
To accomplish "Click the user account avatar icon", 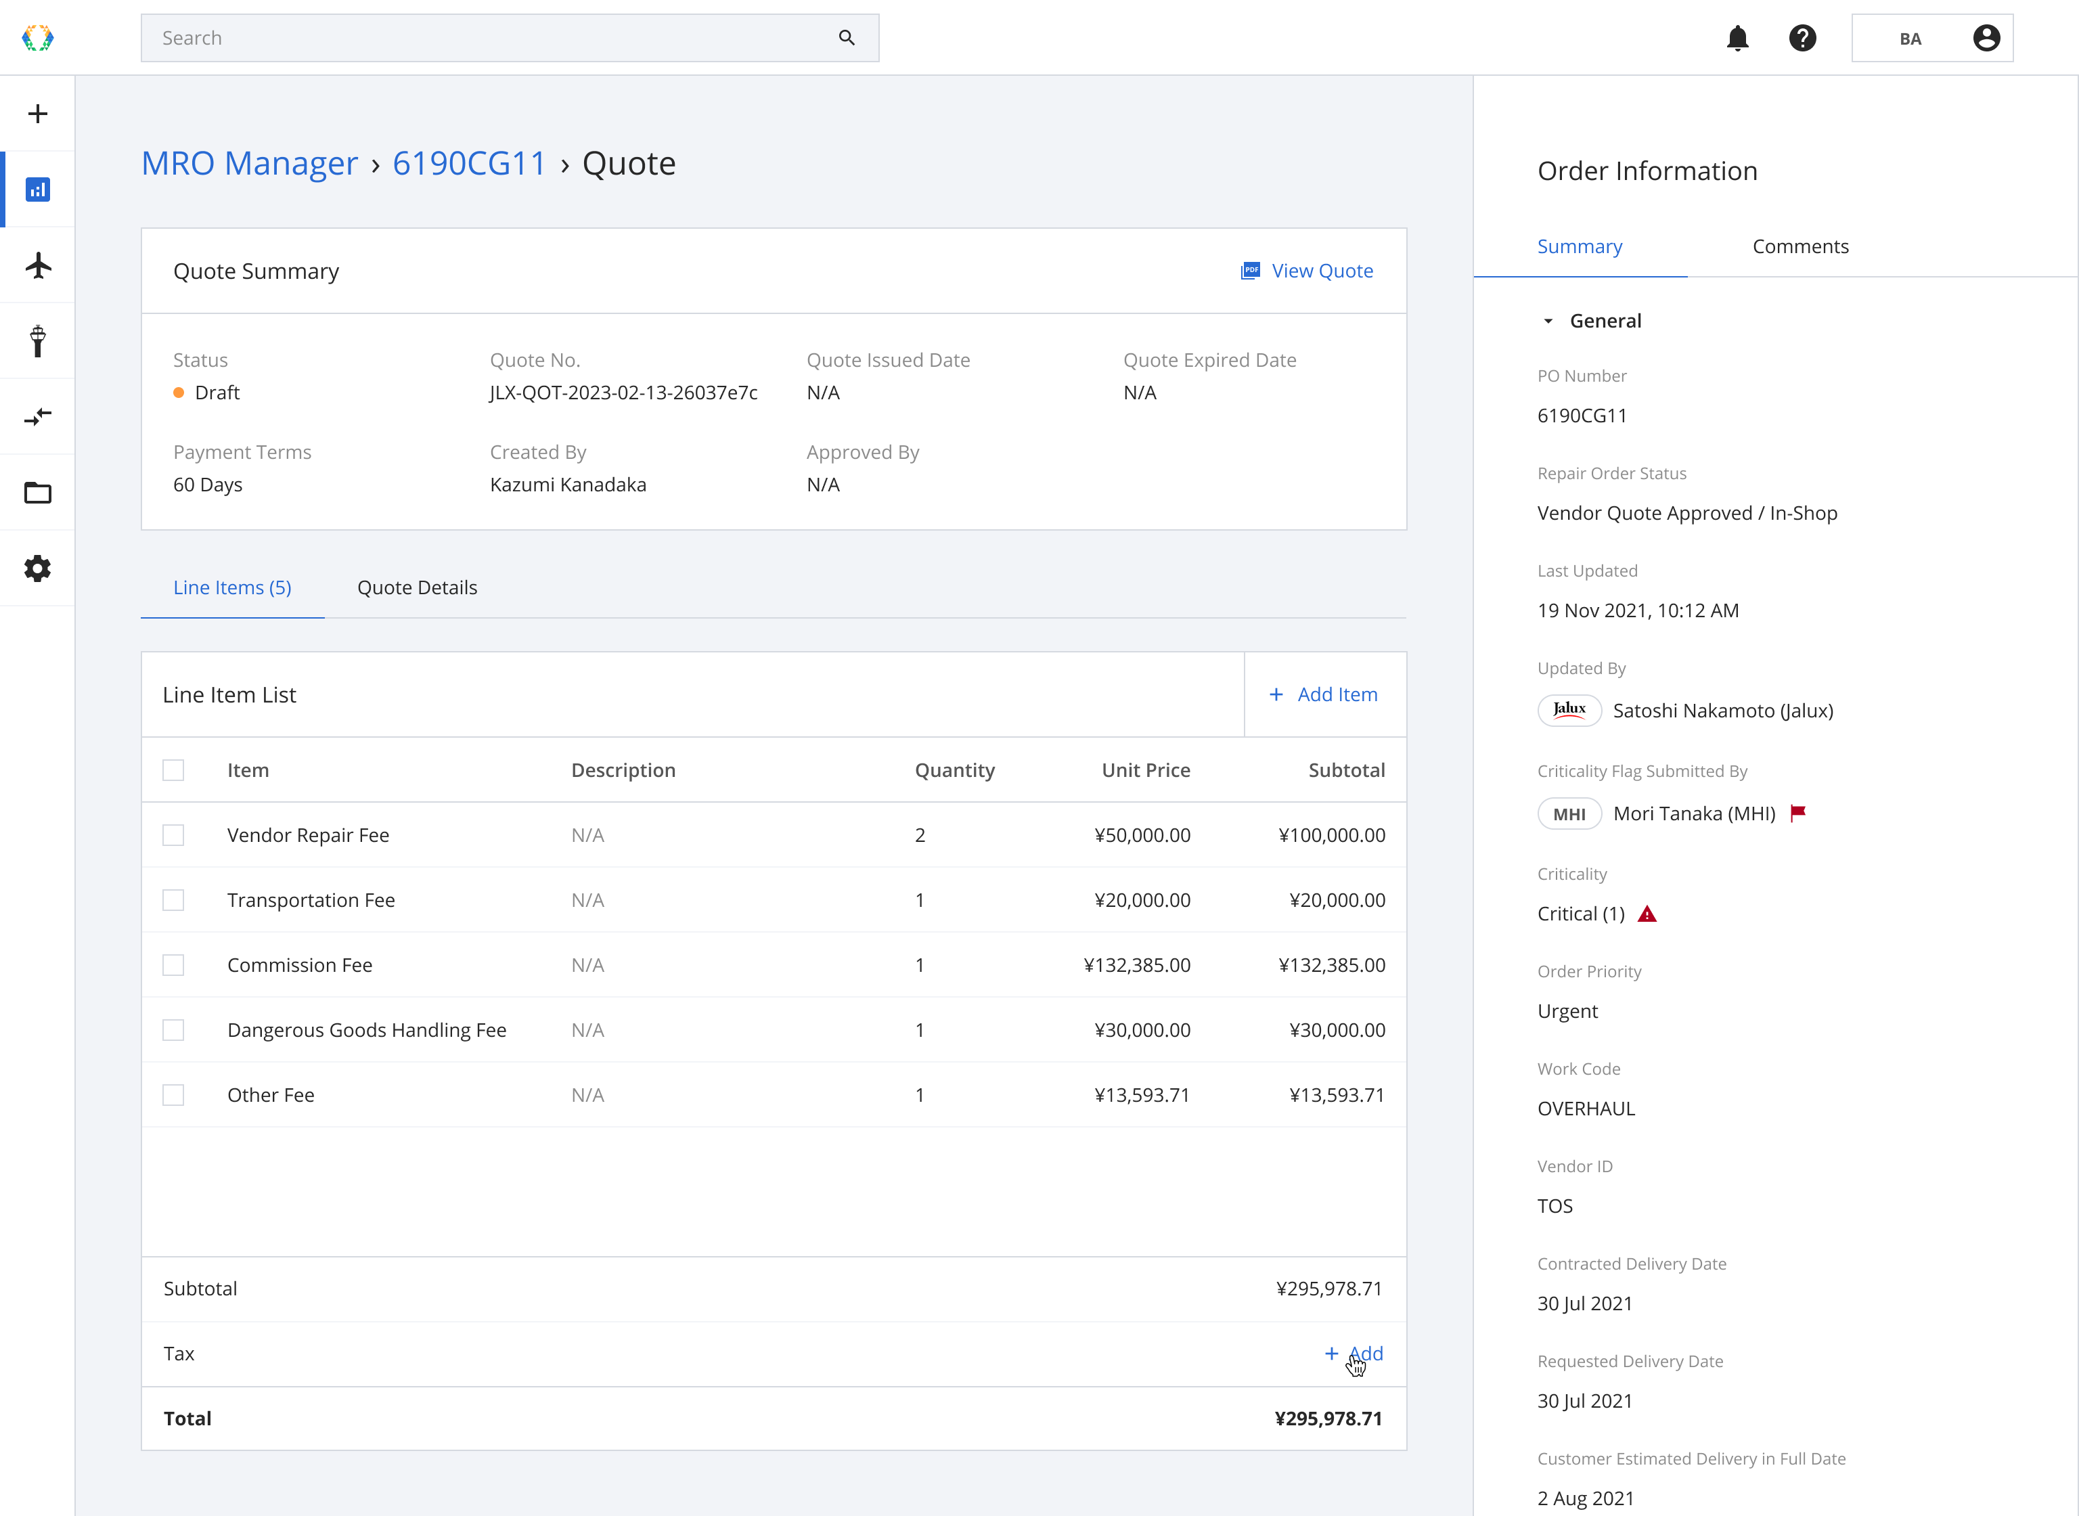I will 1986,38.
